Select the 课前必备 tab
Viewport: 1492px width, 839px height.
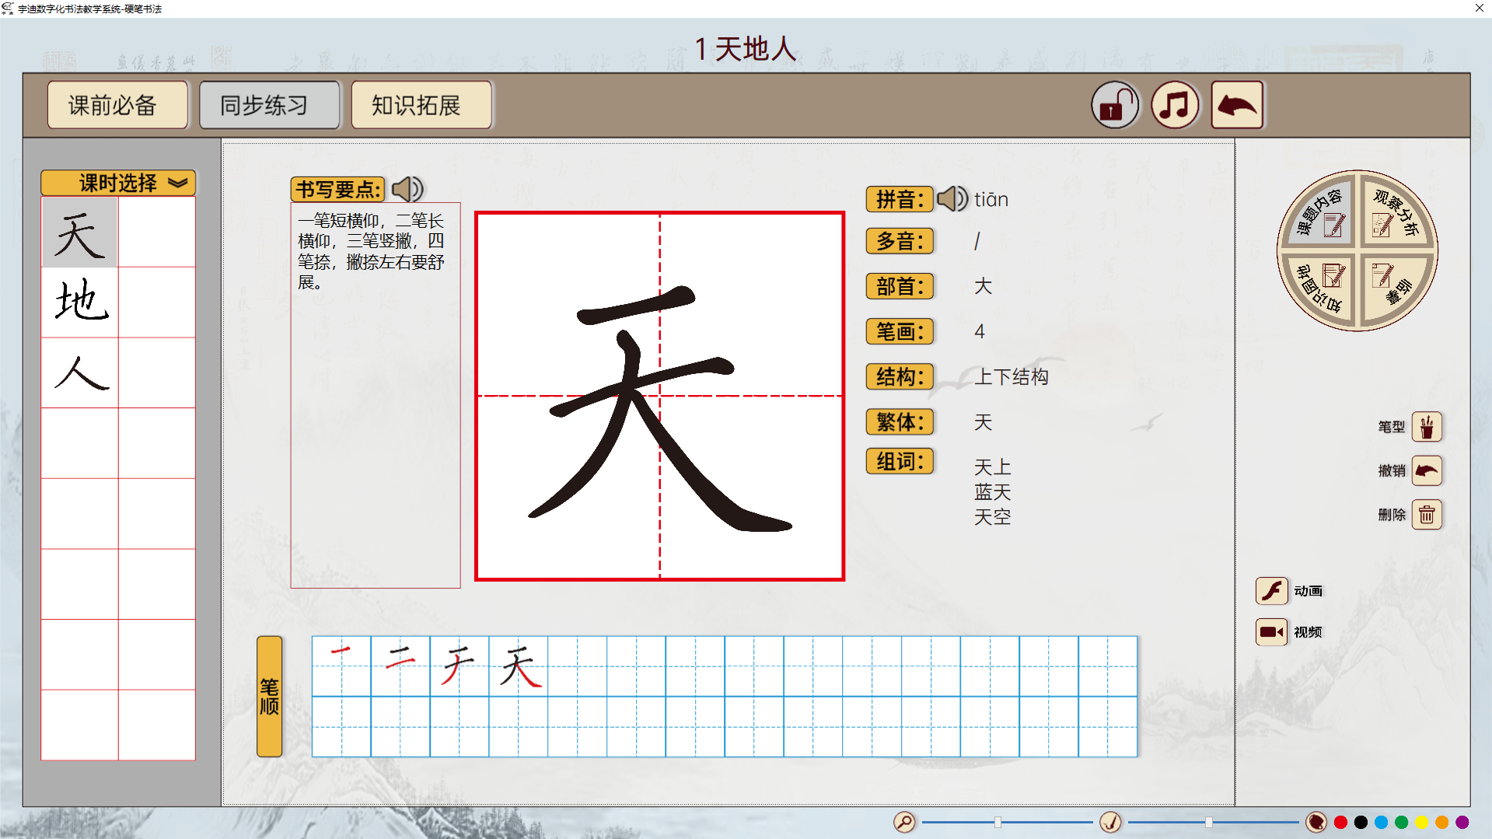pos(117,105)
